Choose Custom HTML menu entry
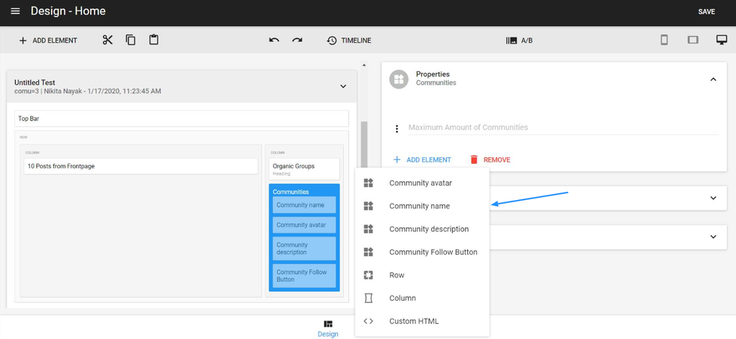The height and width of the screenshot is (339, 736). [413, 321]
